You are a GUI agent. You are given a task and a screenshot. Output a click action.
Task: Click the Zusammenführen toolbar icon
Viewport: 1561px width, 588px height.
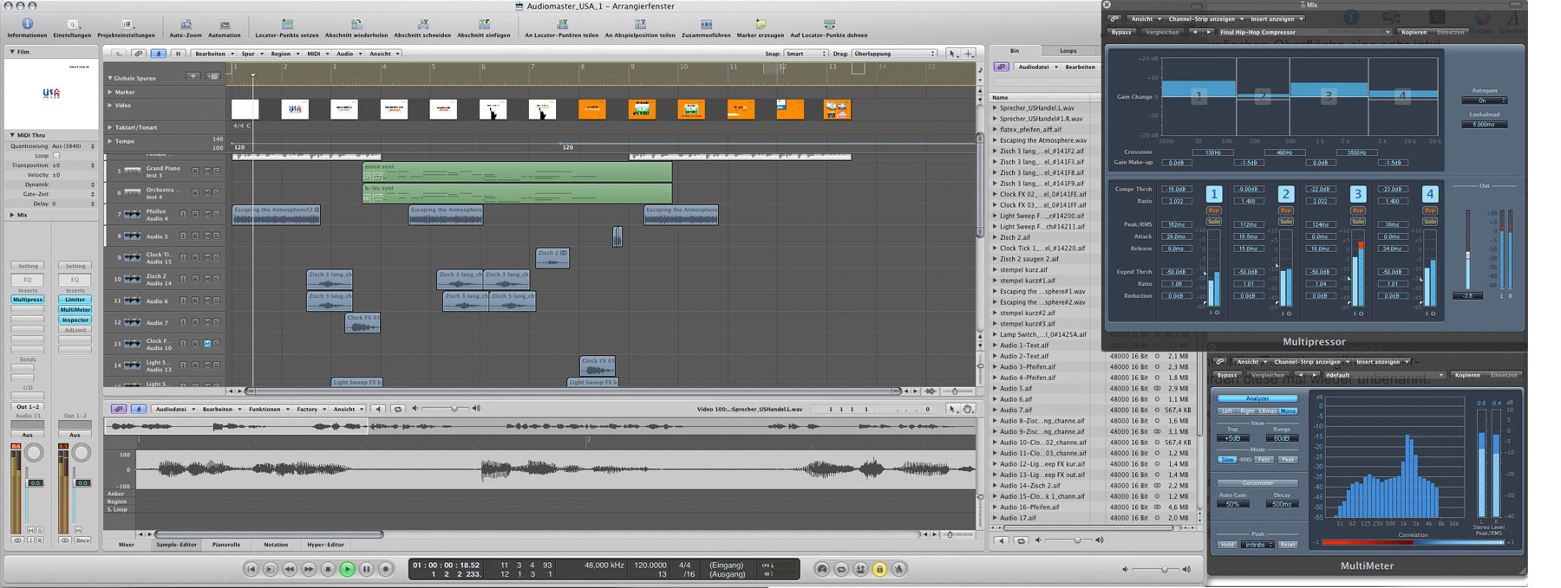[706, 24]
